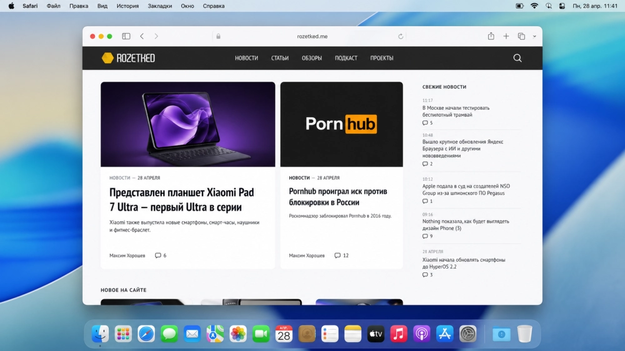Open the news about беспилотный трамвай in Moscow
The height and width of the screenshot is (351, 625).
pos(456,111)
